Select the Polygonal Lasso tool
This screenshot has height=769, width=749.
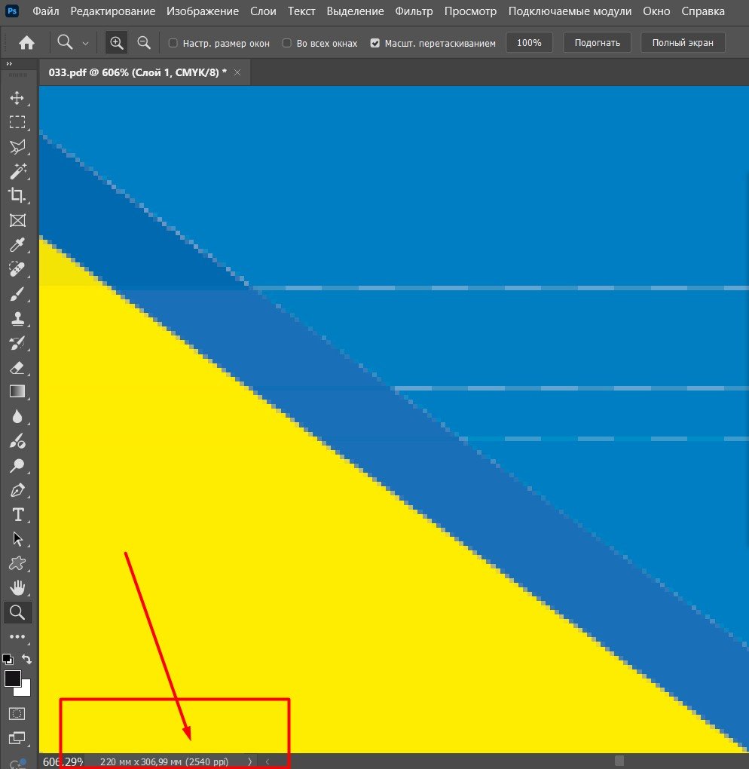click(17, 147)
